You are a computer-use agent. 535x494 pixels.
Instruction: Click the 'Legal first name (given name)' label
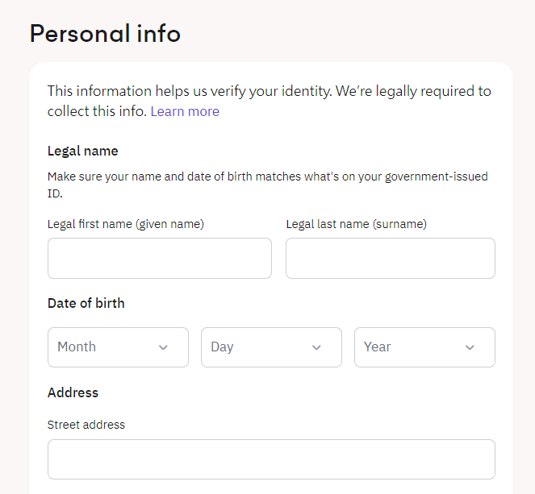pyautogui.click(x=126, y=224)
